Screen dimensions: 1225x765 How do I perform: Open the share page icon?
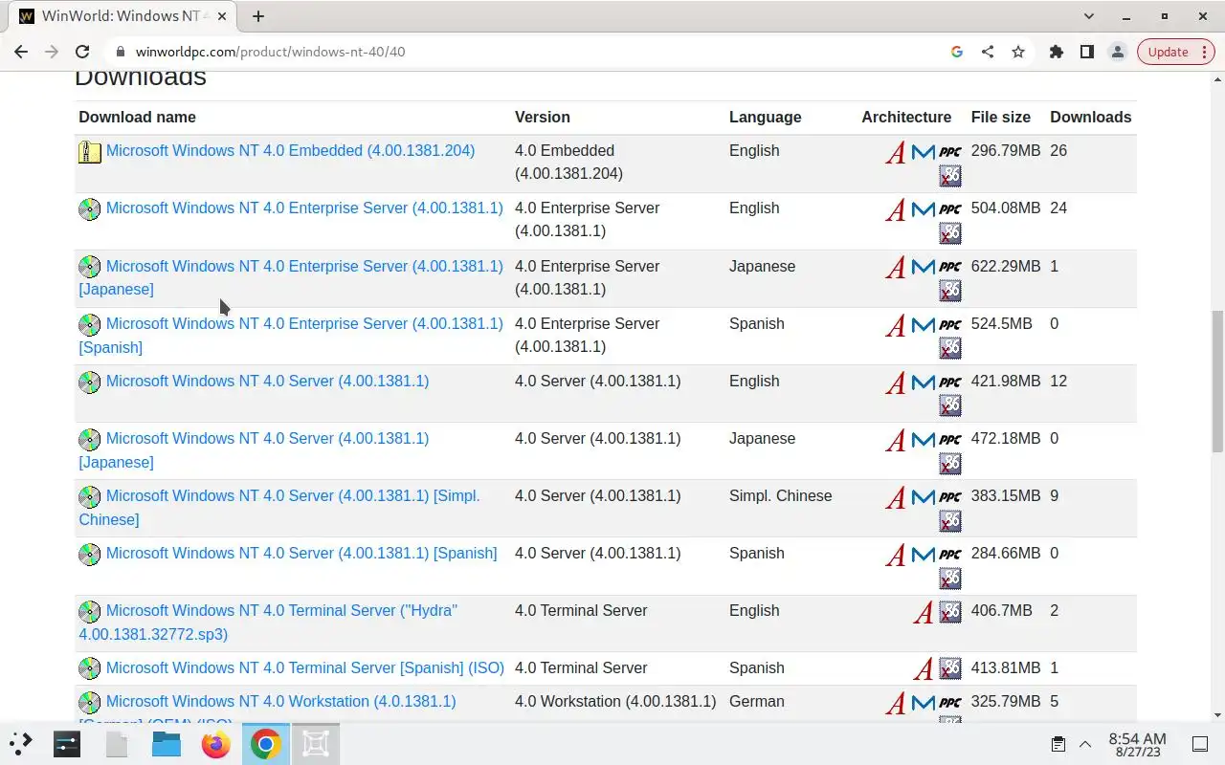click(988, 52)
